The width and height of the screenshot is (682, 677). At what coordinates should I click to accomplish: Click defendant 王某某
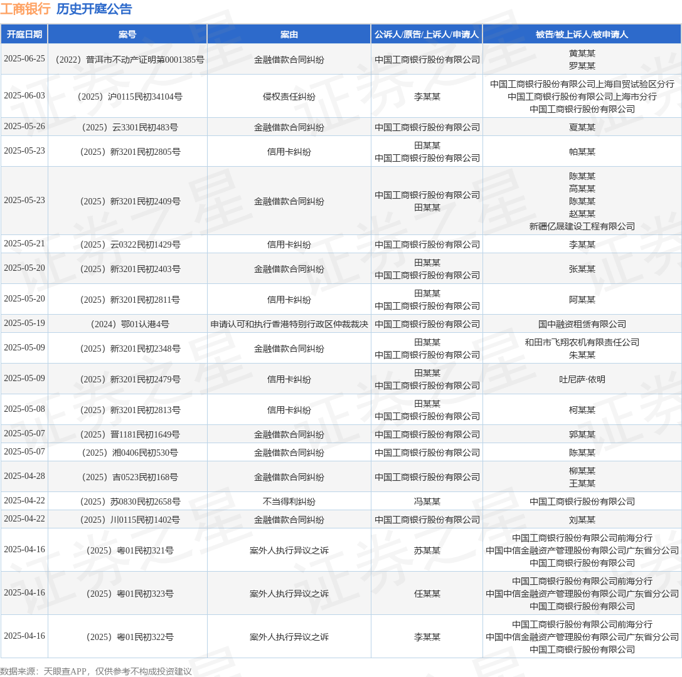tap(582, 484)
